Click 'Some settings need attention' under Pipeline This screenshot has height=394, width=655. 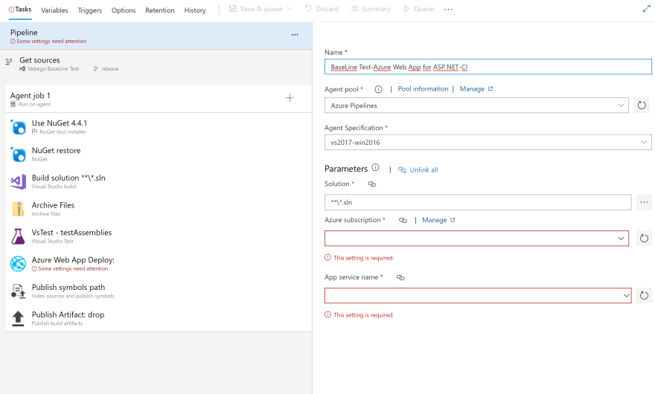(51, 42)
